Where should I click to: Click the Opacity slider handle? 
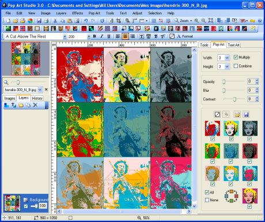click(x=224, y=82)
